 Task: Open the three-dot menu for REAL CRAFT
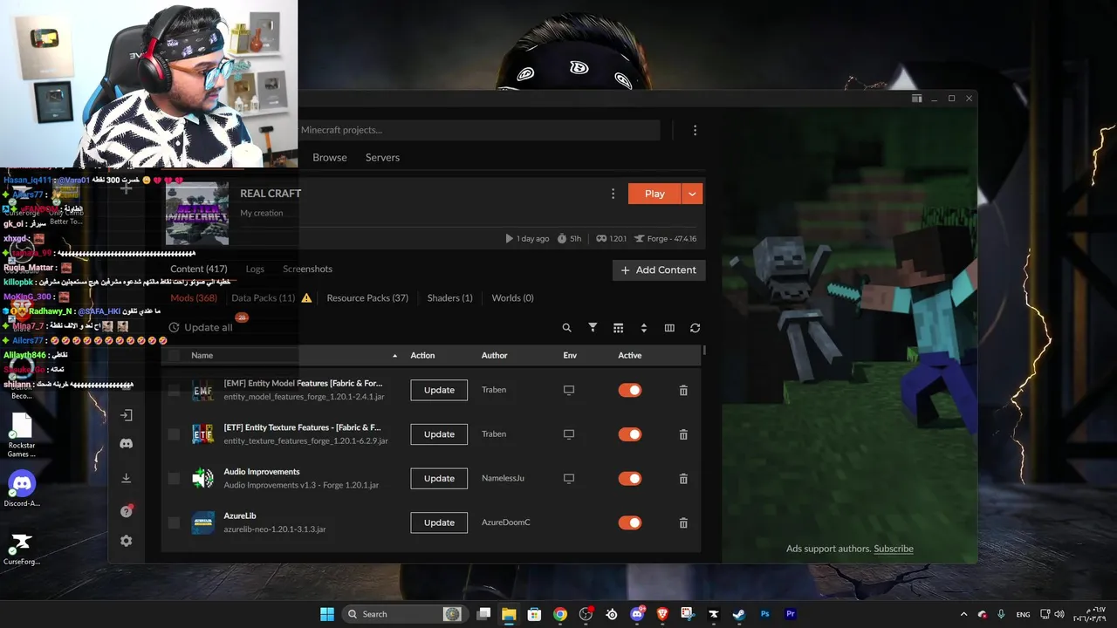point(613,194)
